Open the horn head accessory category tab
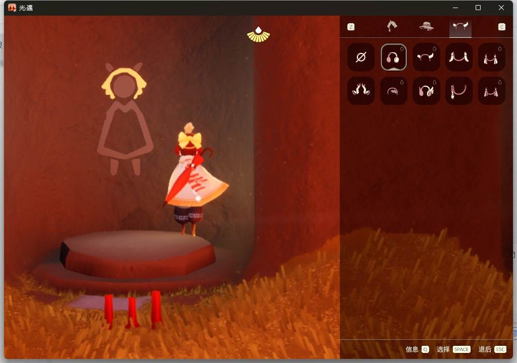Image resolution: width=517 pixels, height=363 pixels. tap(460, 28)
